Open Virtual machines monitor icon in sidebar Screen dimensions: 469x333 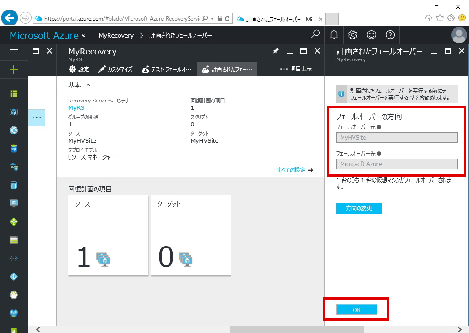click(14, 204)
